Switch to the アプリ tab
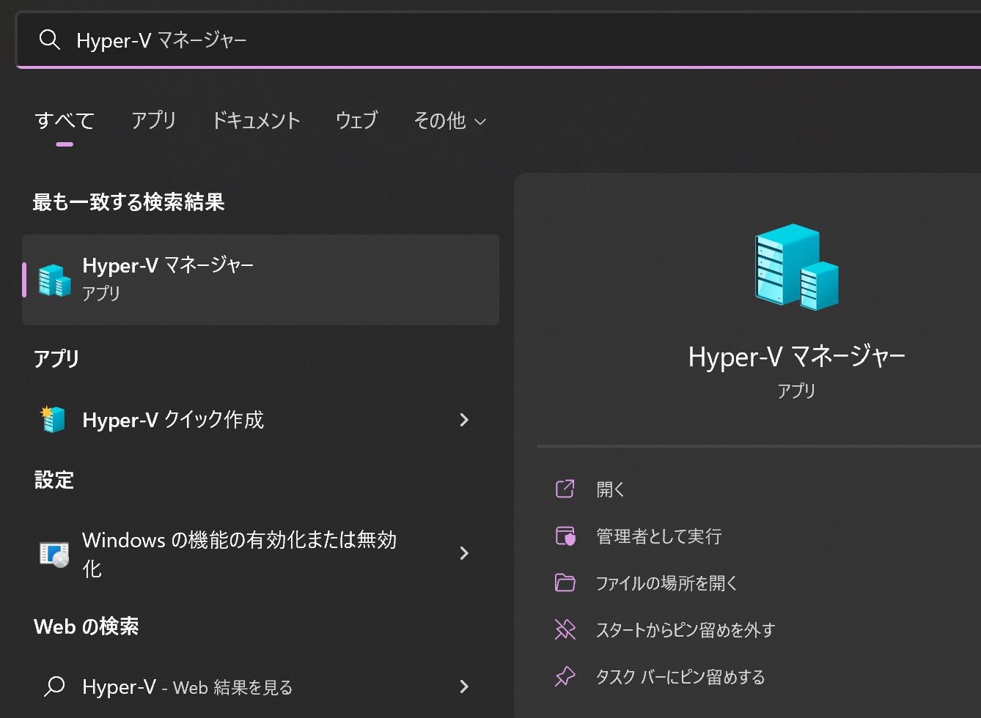 coord(153,120)
